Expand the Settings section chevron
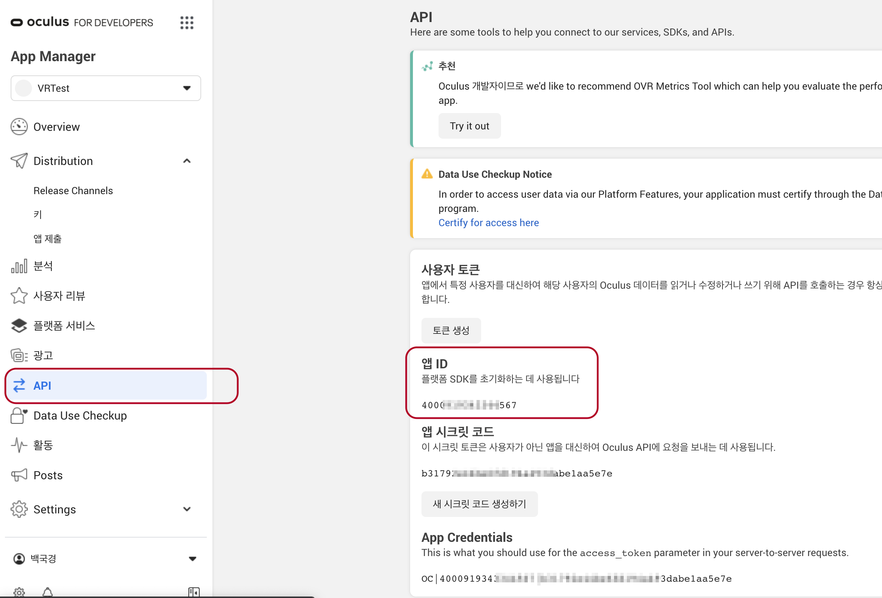Image resolution: width=882 pixels, height=598 pixels. [x=187, y=509]
